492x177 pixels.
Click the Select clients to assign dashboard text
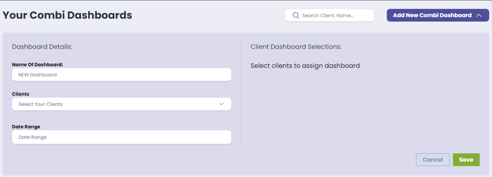(x=305, y=66)
